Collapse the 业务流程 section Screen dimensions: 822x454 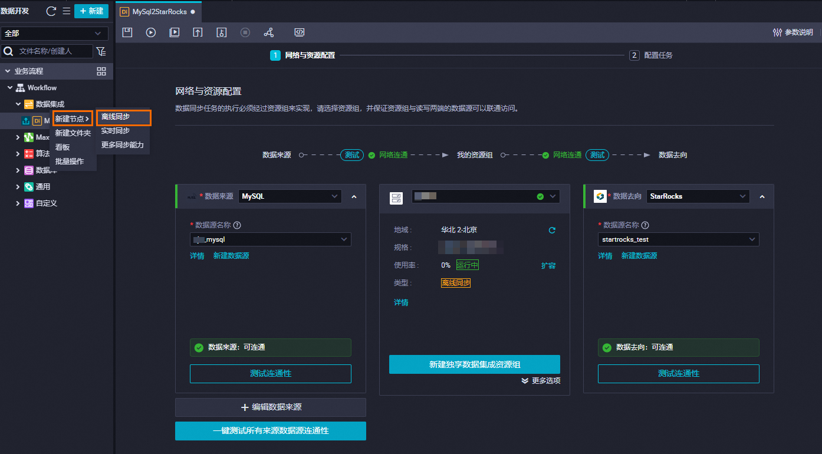tap(8, 71)
